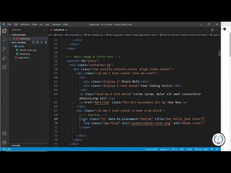Click 'Buy Now' text on line 65
The width and height of the screenshot is (231, 173).
(174, 102)
